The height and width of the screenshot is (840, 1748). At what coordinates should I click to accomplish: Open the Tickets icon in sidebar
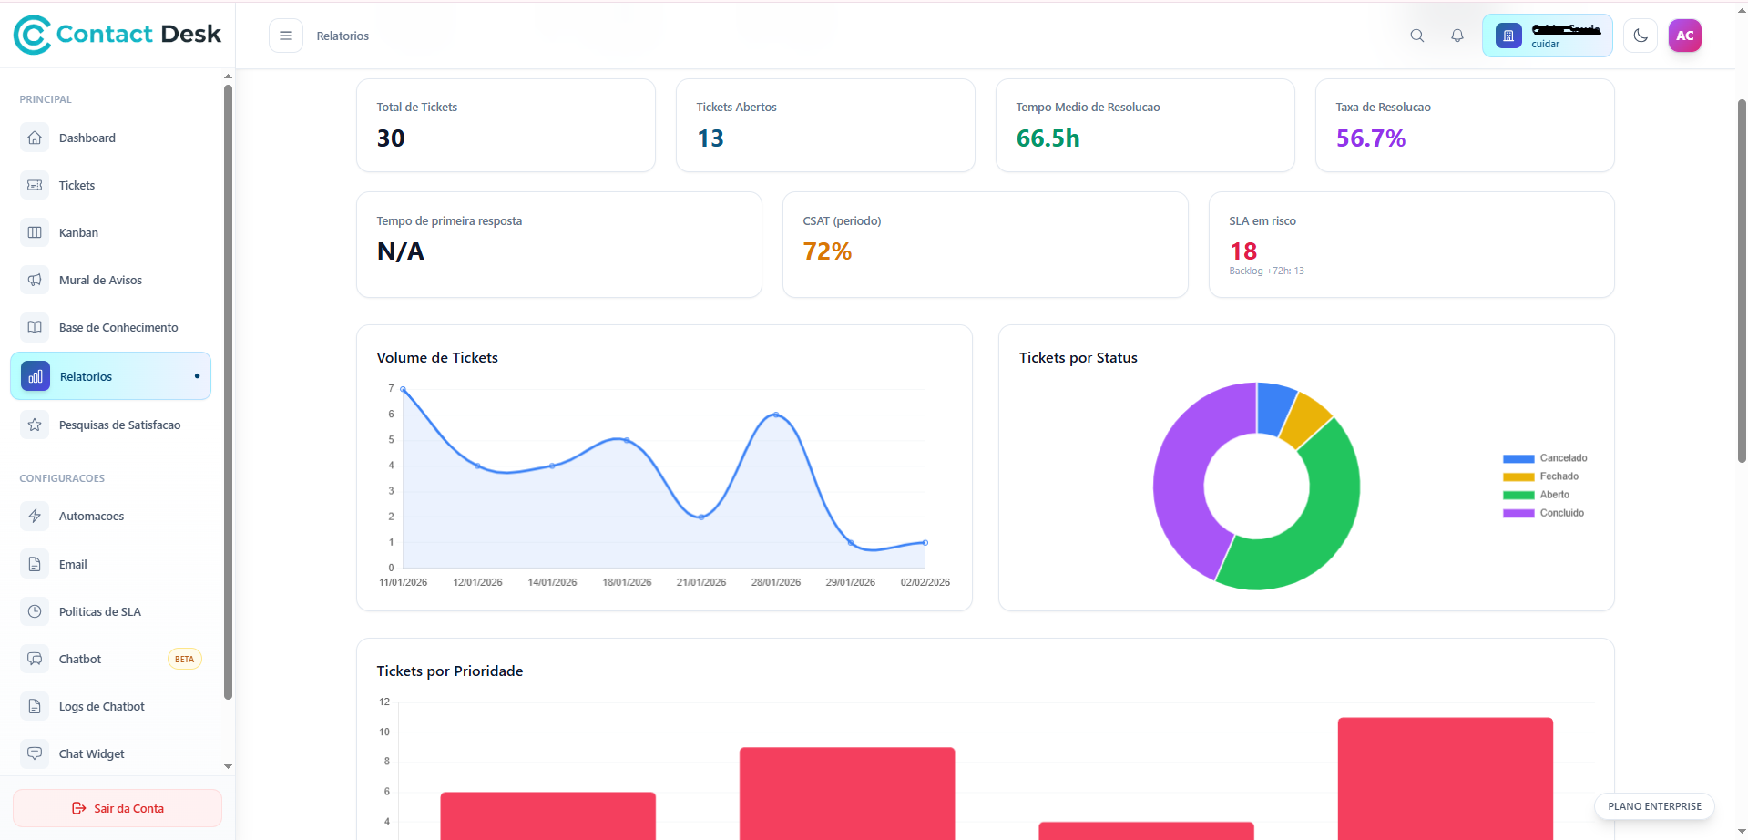click(35, 185)
